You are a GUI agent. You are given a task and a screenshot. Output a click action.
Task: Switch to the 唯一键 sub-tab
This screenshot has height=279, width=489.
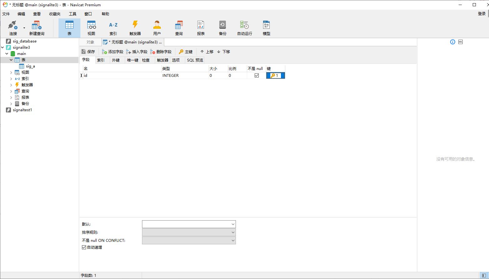133,60
